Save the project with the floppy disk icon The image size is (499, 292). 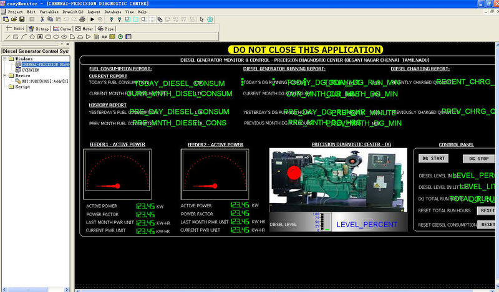pos(22,19)
